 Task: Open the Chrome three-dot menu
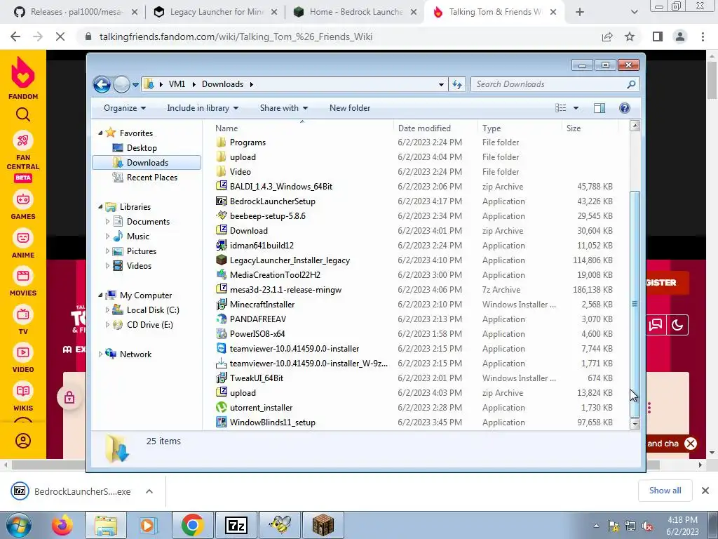click(703, 36)
